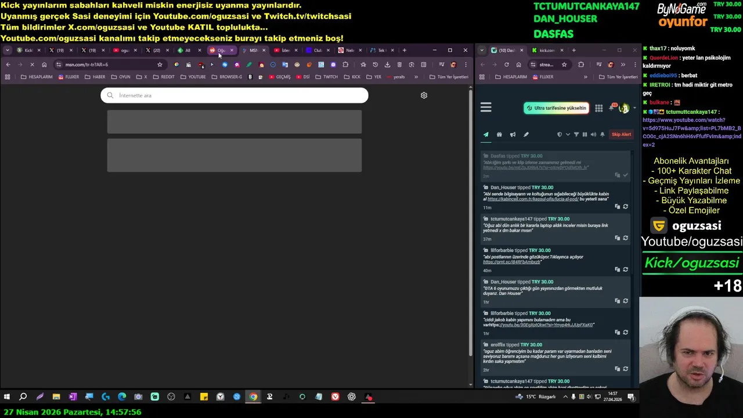Expand the chevron next to shield icon
This screenshot has width=743, height=418.
[568, 135]
